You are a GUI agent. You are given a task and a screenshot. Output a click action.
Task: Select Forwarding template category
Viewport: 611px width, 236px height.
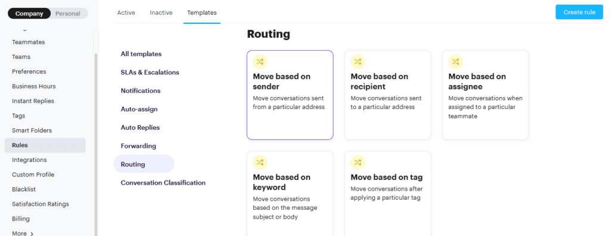[x=138, y=145]
